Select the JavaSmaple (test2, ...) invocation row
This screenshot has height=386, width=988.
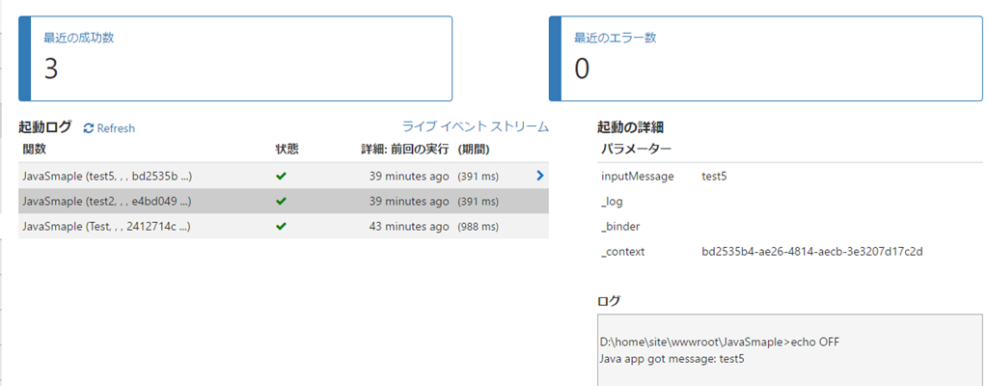[107, 201]
